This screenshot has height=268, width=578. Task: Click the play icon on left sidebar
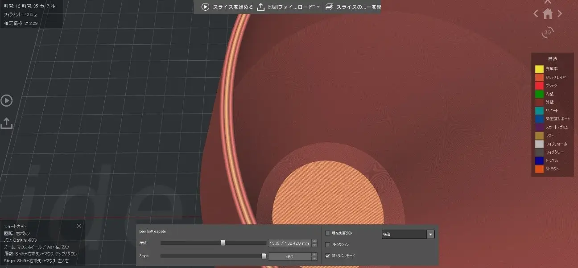[x=6, y=100]
